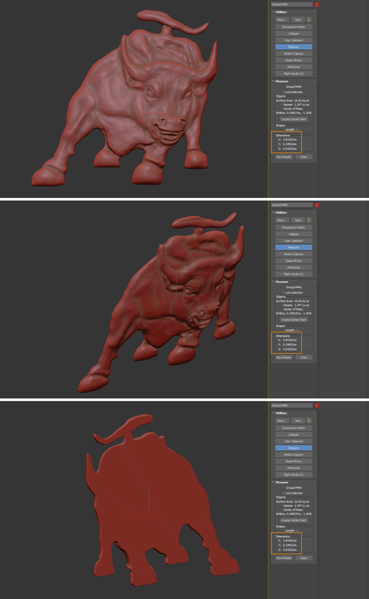Image resolution: width=369 pixels, height=599 pixels.
Task: Open Configure Button Sets icon in top panel
Action: [309, 20]
